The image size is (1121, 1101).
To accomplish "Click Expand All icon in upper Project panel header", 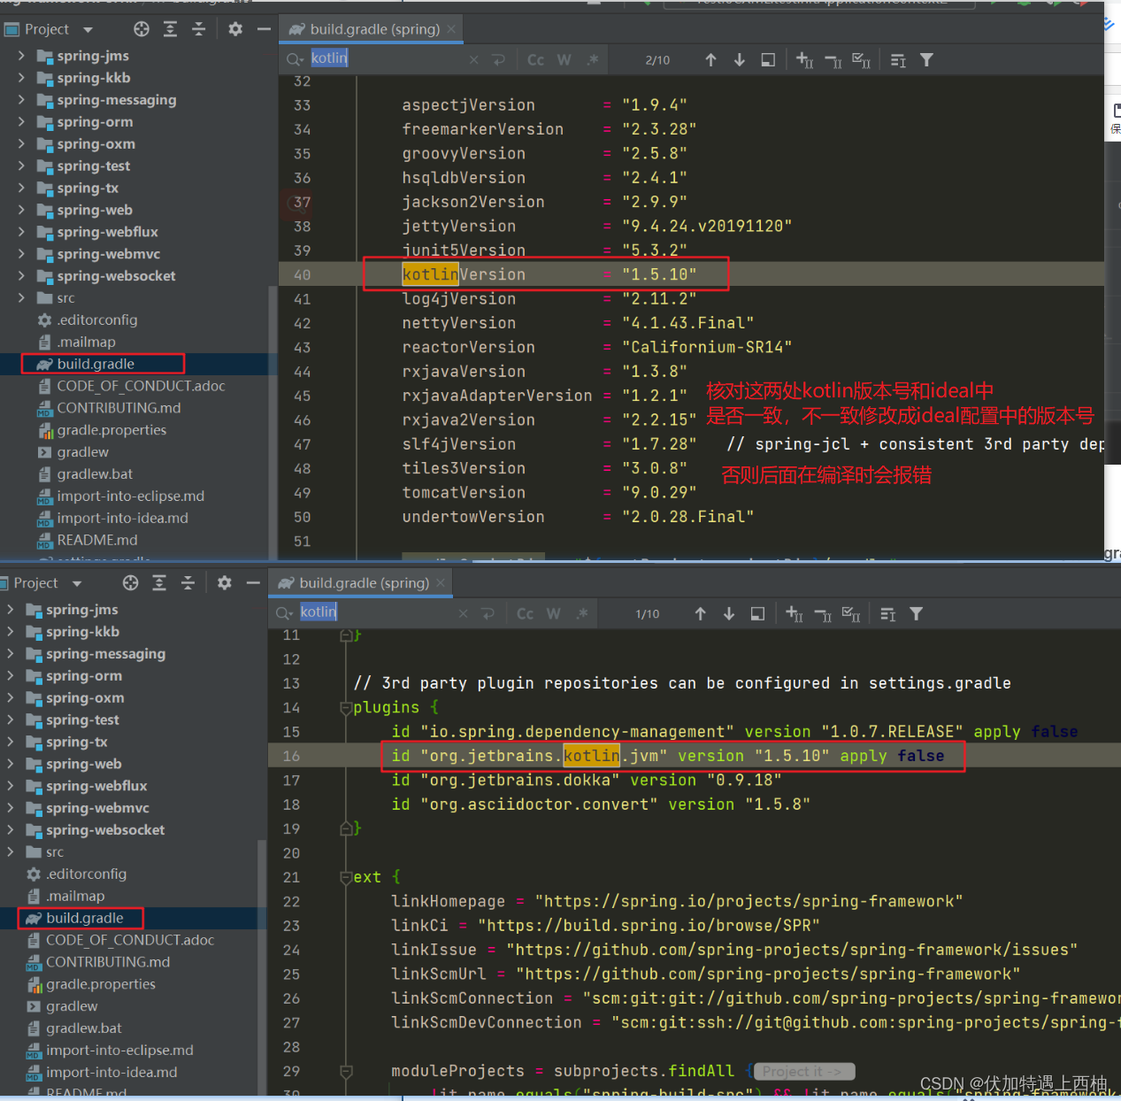I will click(170, 29).
